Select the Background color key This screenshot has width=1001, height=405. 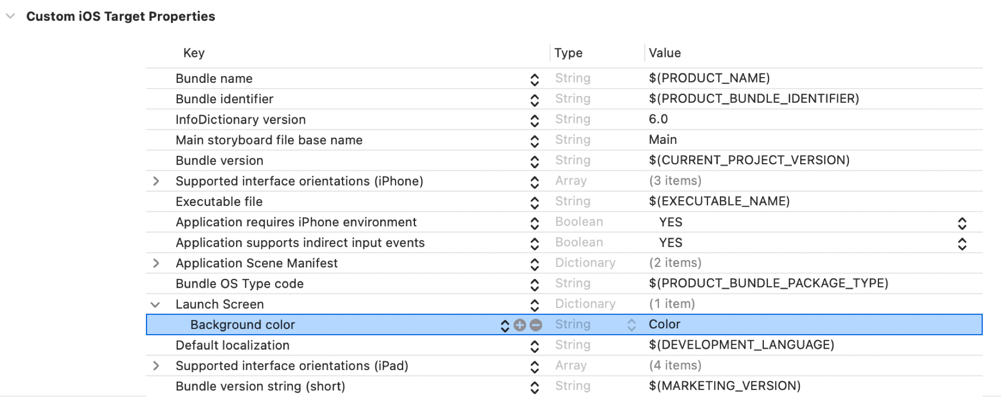coord(242,325)
